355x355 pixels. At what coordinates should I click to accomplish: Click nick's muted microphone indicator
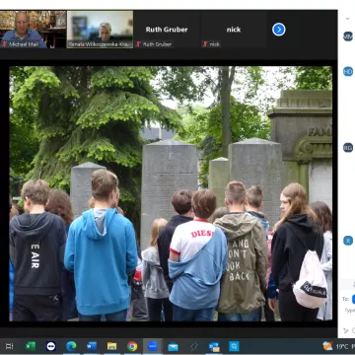(x=205, y=44)
